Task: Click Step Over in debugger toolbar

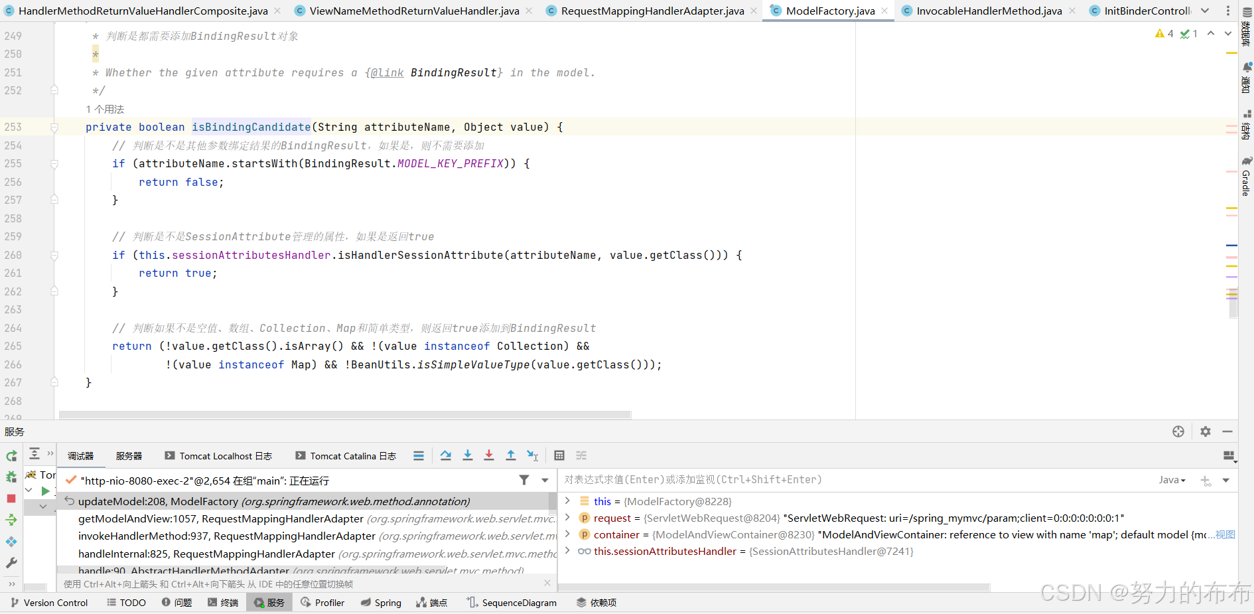Action: (446, 455)
